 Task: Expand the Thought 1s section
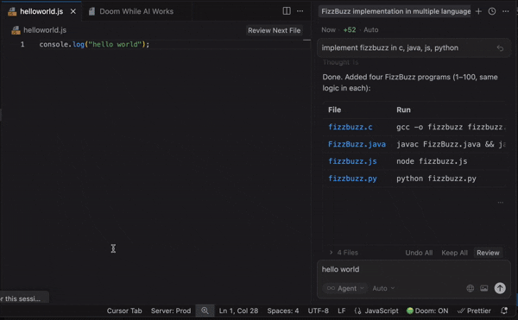coord(341,62)
